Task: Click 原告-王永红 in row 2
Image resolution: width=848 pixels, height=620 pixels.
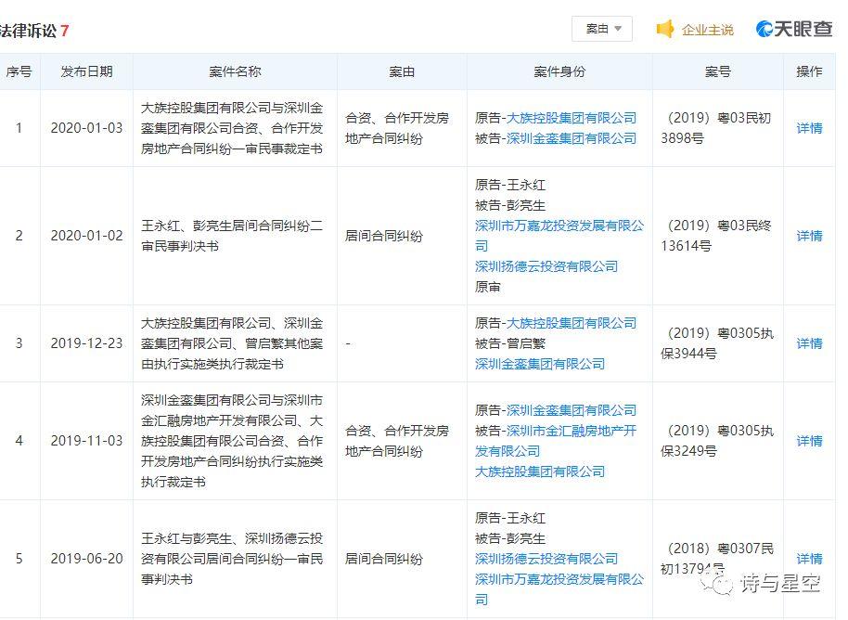Action: [510, 185]
